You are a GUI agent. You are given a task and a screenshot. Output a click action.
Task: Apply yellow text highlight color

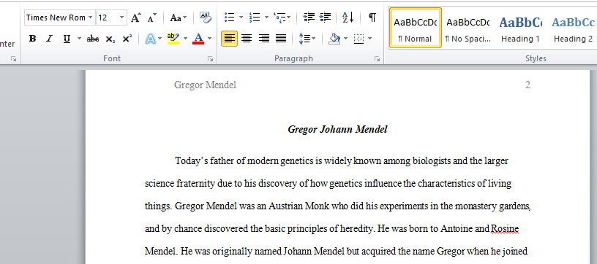173,39
